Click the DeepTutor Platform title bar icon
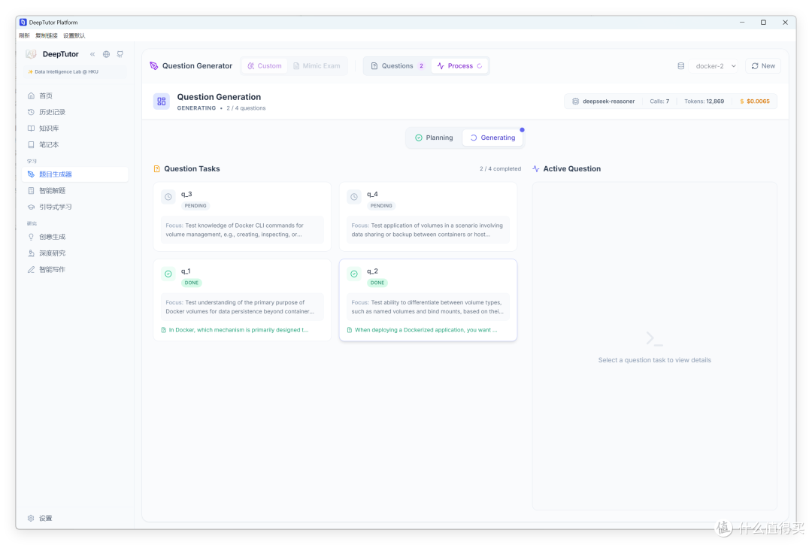Screen dimensions: 812x545 point(23,23)
